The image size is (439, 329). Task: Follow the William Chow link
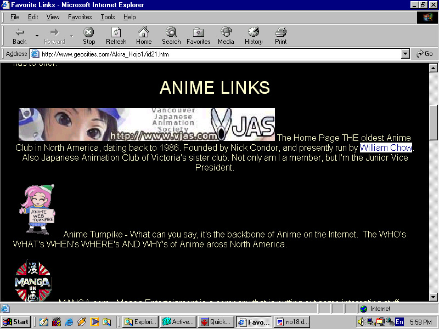(386, 148)
